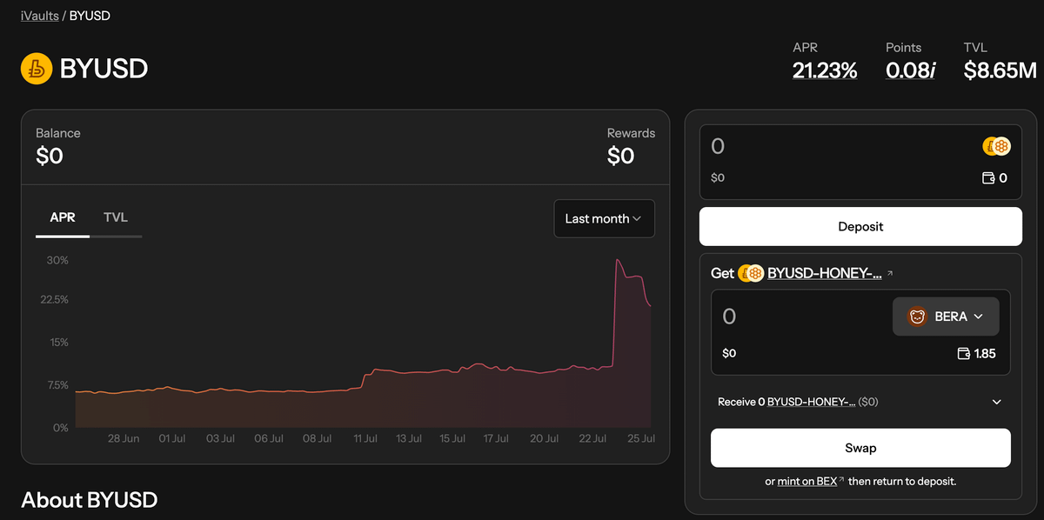Click the token pair icon next to Get
The image size is (1044, 520).
coord(751,273)
